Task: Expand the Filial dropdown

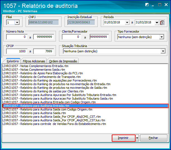Action: point(17,23)
